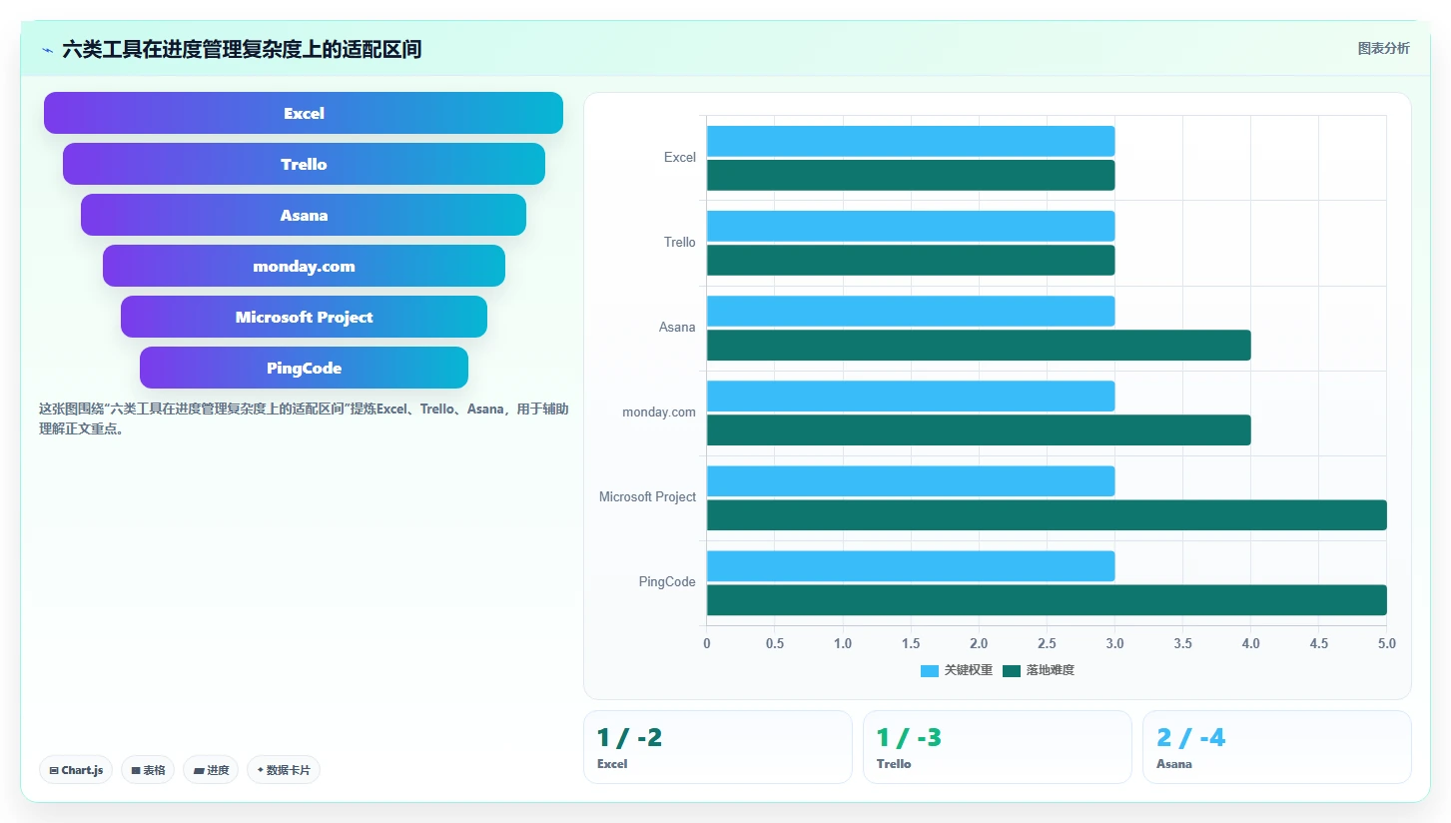Viewport: 1451px width, 823px height.
Task: Click the title 六类工具在进度管理复杂度上的适配区间
Action: pos(242,49)
